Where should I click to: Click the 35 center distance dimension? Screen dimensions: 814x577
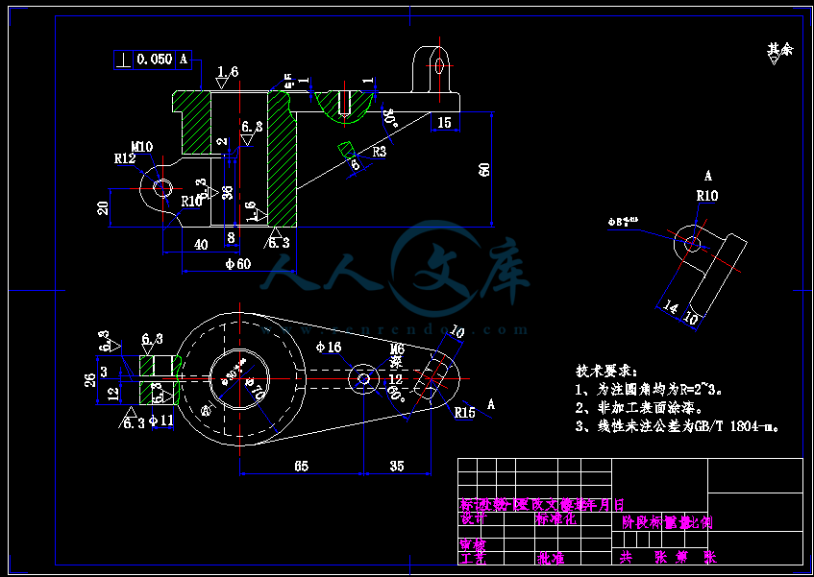point(397,466)
